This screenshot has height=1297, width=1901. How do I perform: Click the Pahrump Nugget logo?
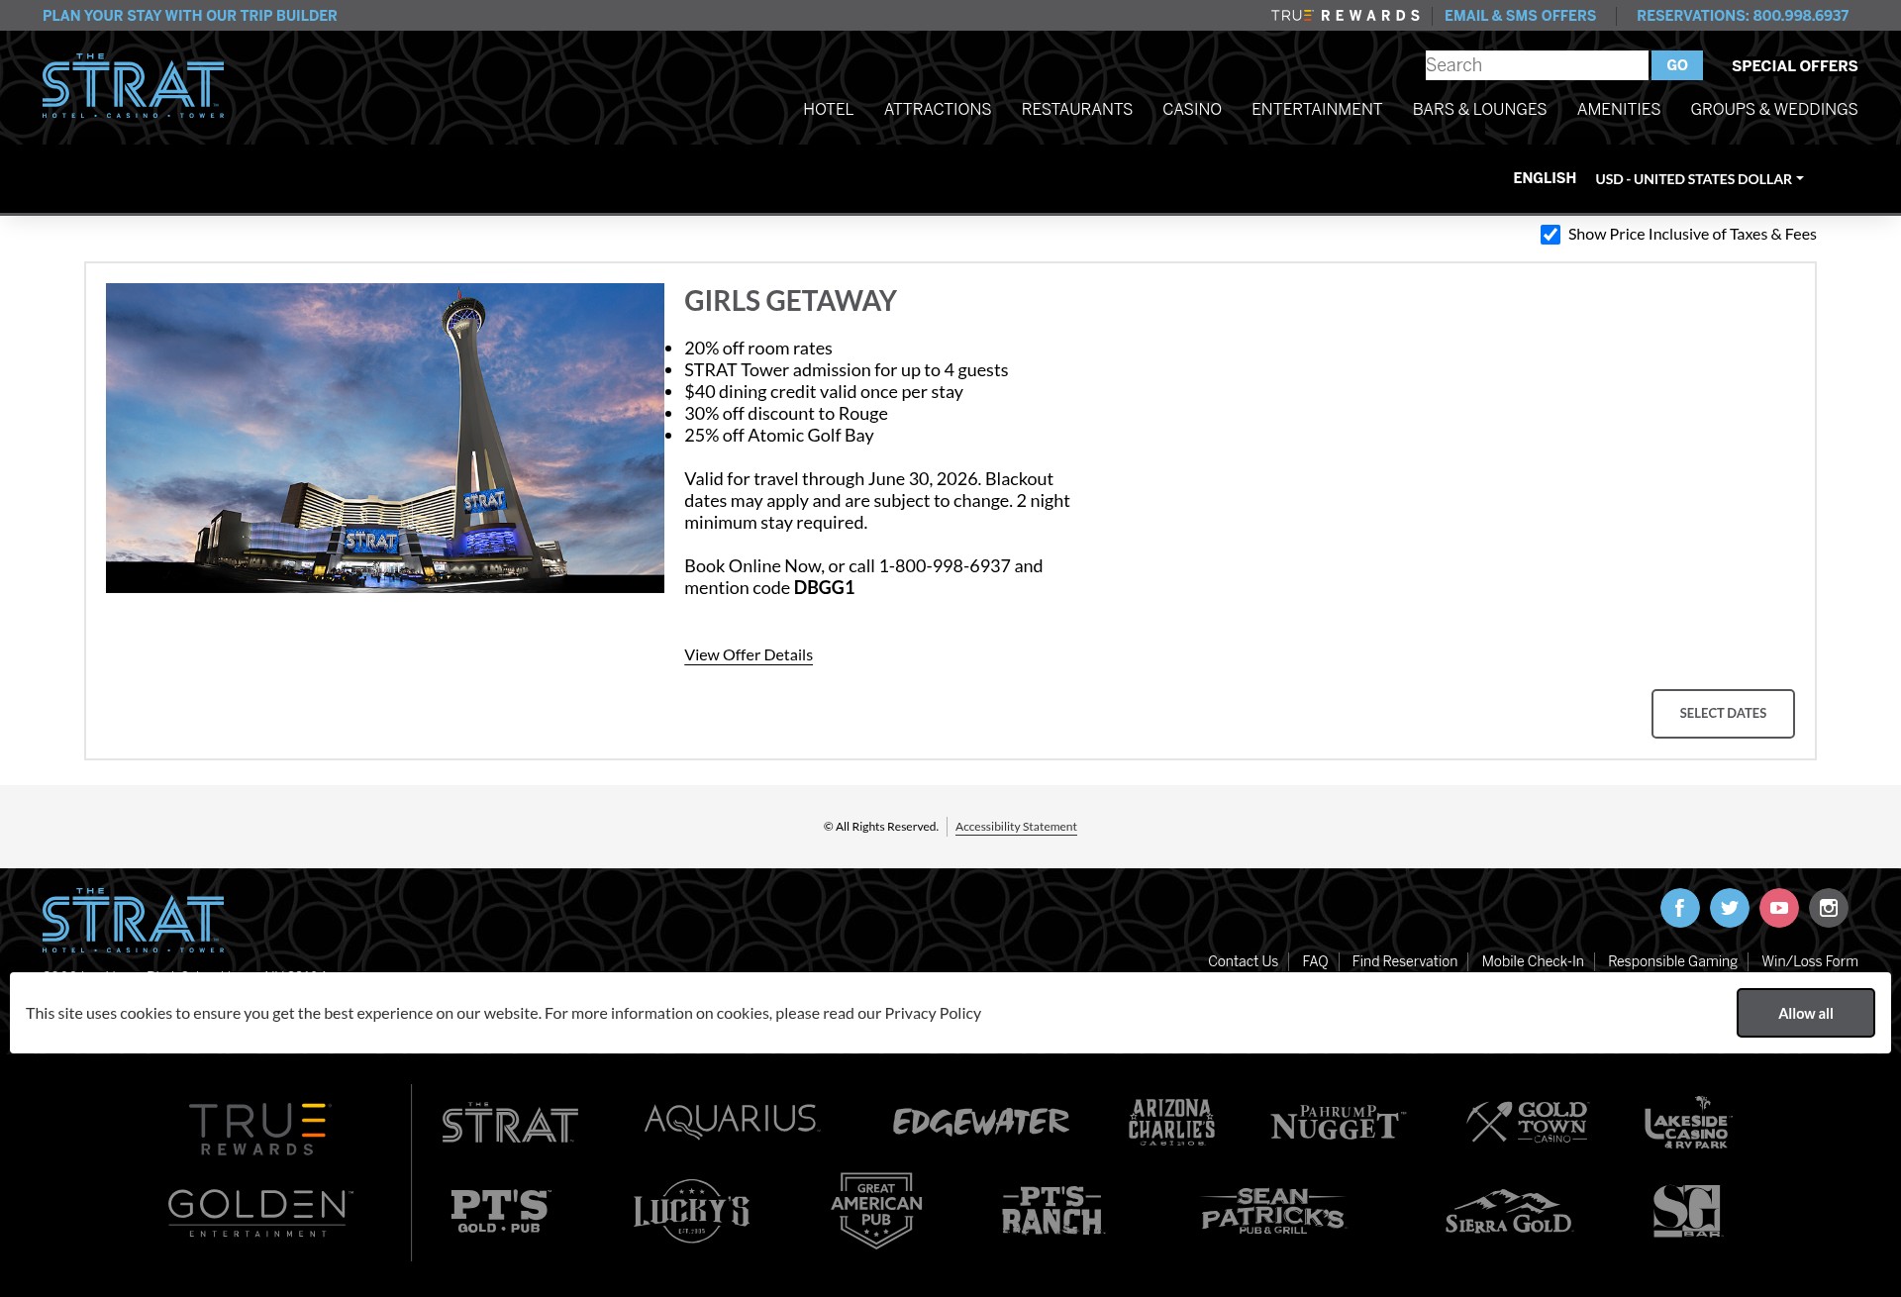(x=1338, y=1123)
